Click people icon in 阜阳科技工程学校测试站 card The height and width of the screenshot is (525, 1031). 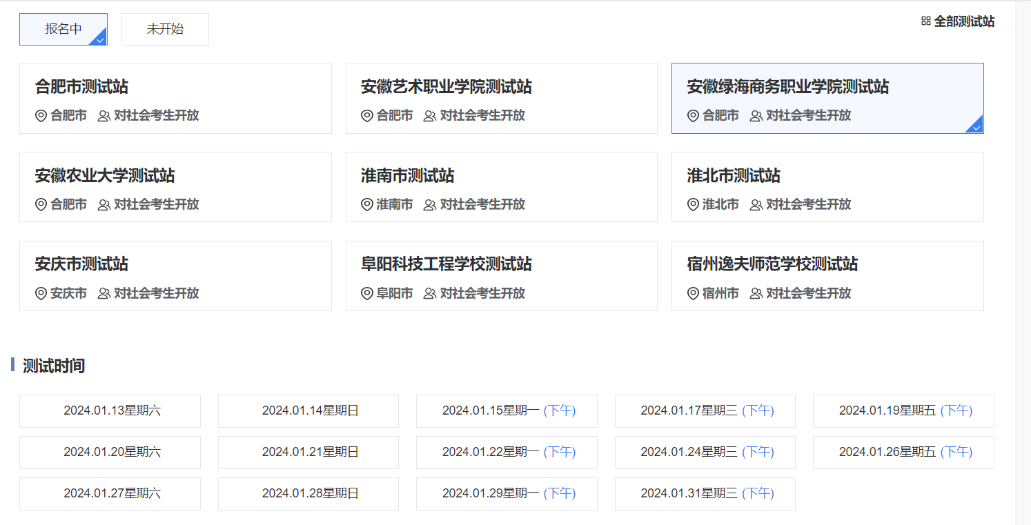tap(429, 294)
